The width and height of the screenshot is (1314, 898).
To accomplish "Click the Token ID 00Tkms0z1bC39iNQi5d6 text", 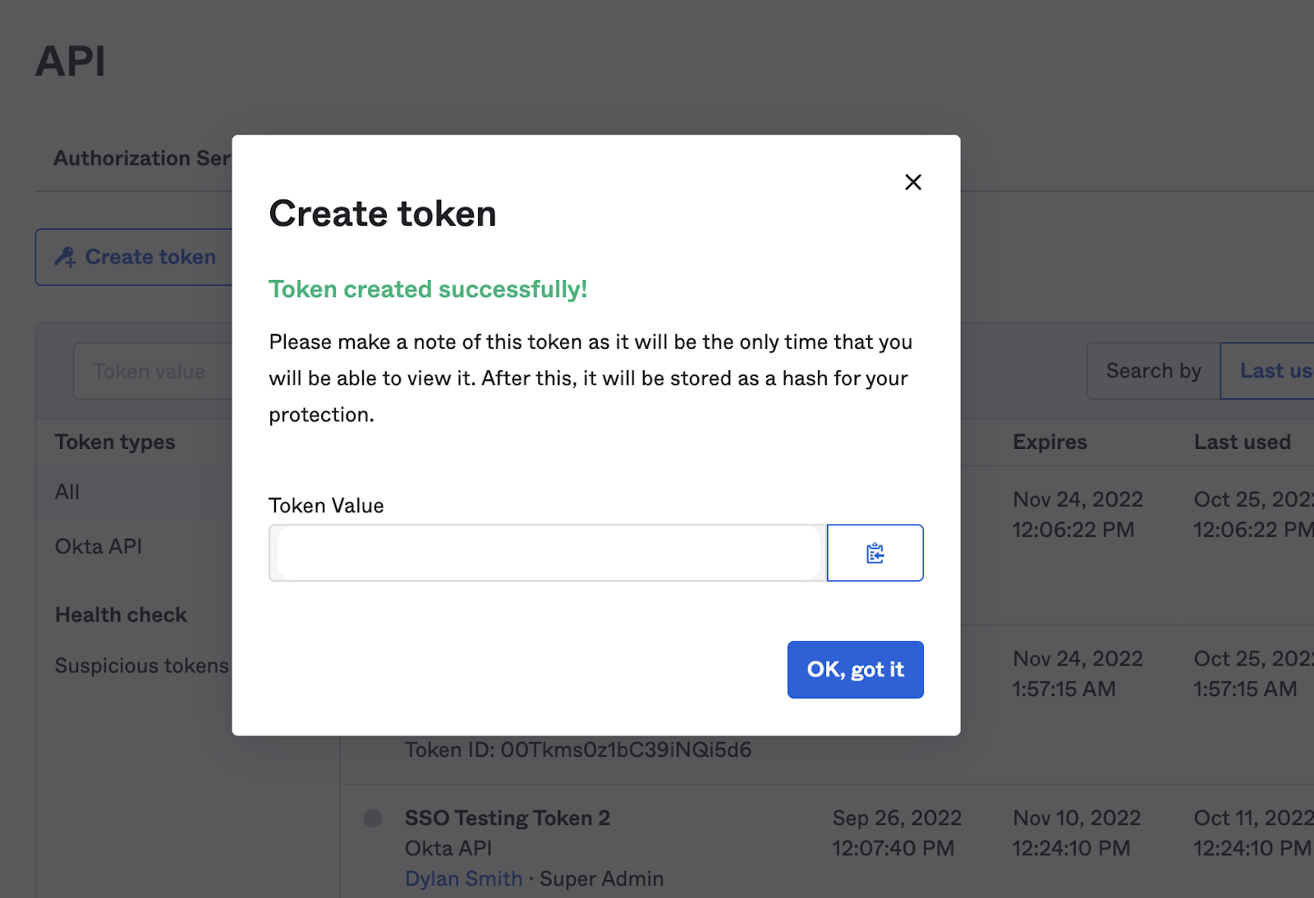I will coord(577,749).
